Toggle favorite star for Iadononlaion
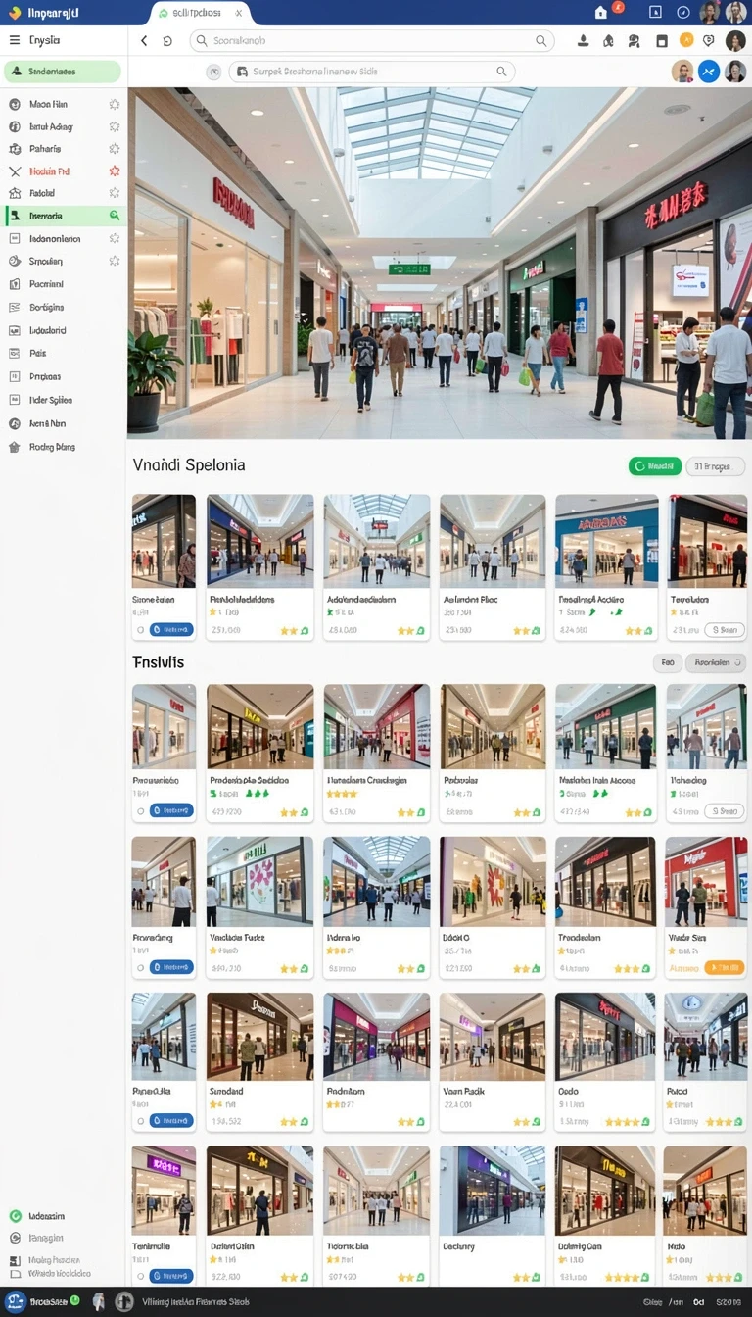Image resolution: width=752 pixels, height=1317 pixels. [115, 238]
